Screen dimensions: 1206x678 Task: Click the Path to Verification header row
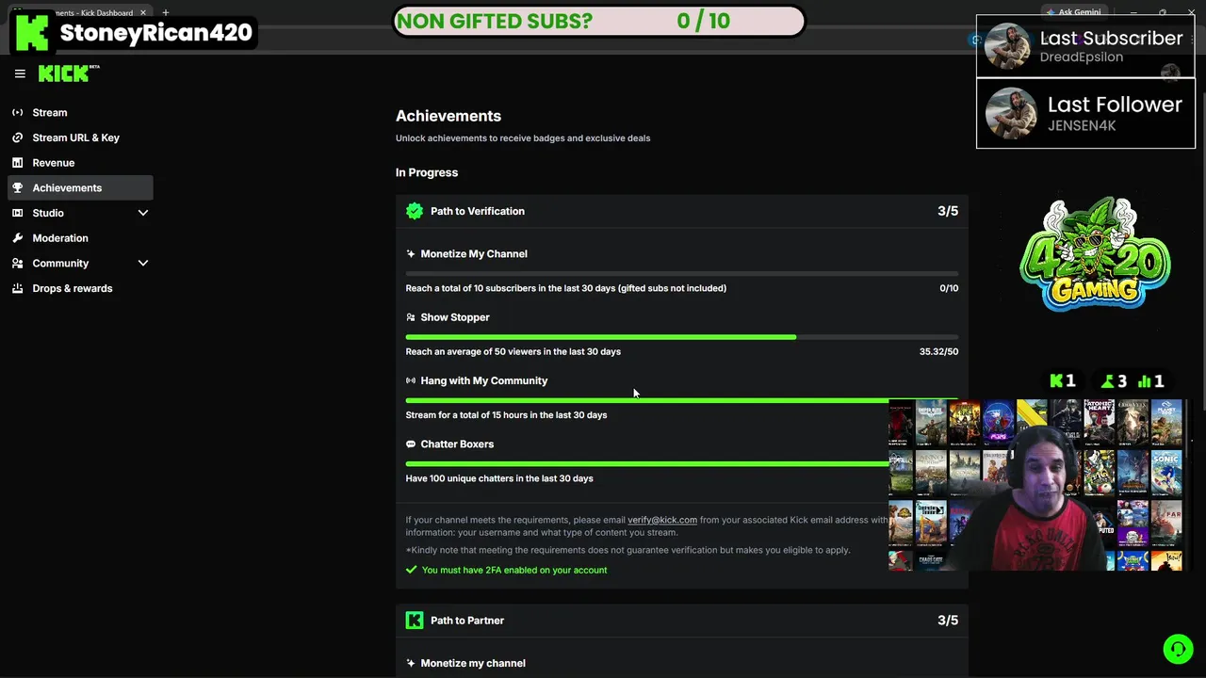[682, 211]
